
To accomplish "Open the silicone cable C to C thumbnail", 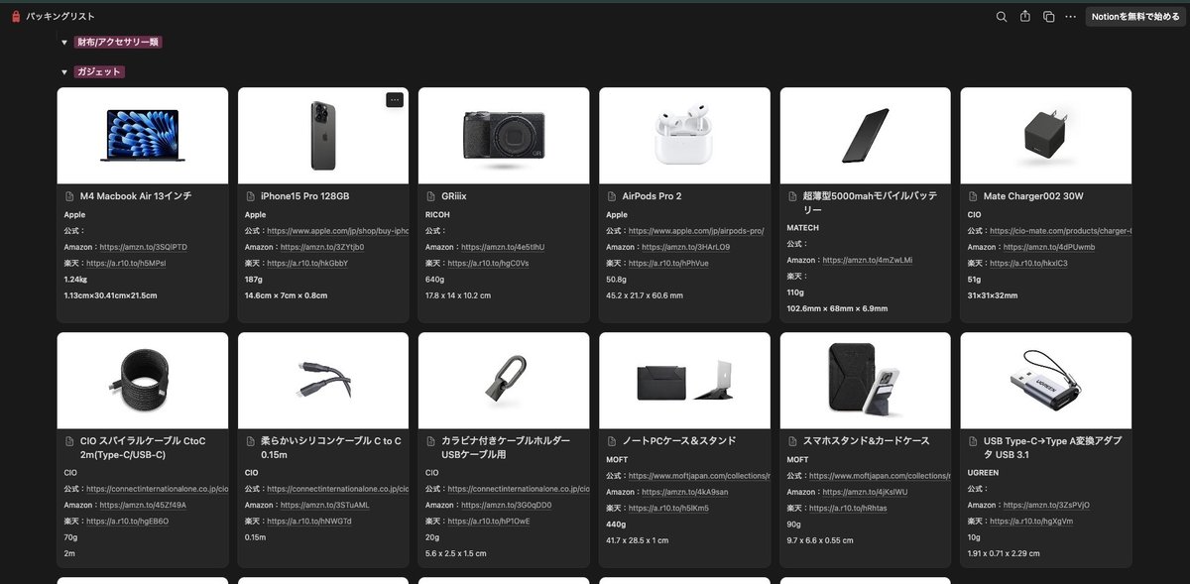I will [323, 381].
